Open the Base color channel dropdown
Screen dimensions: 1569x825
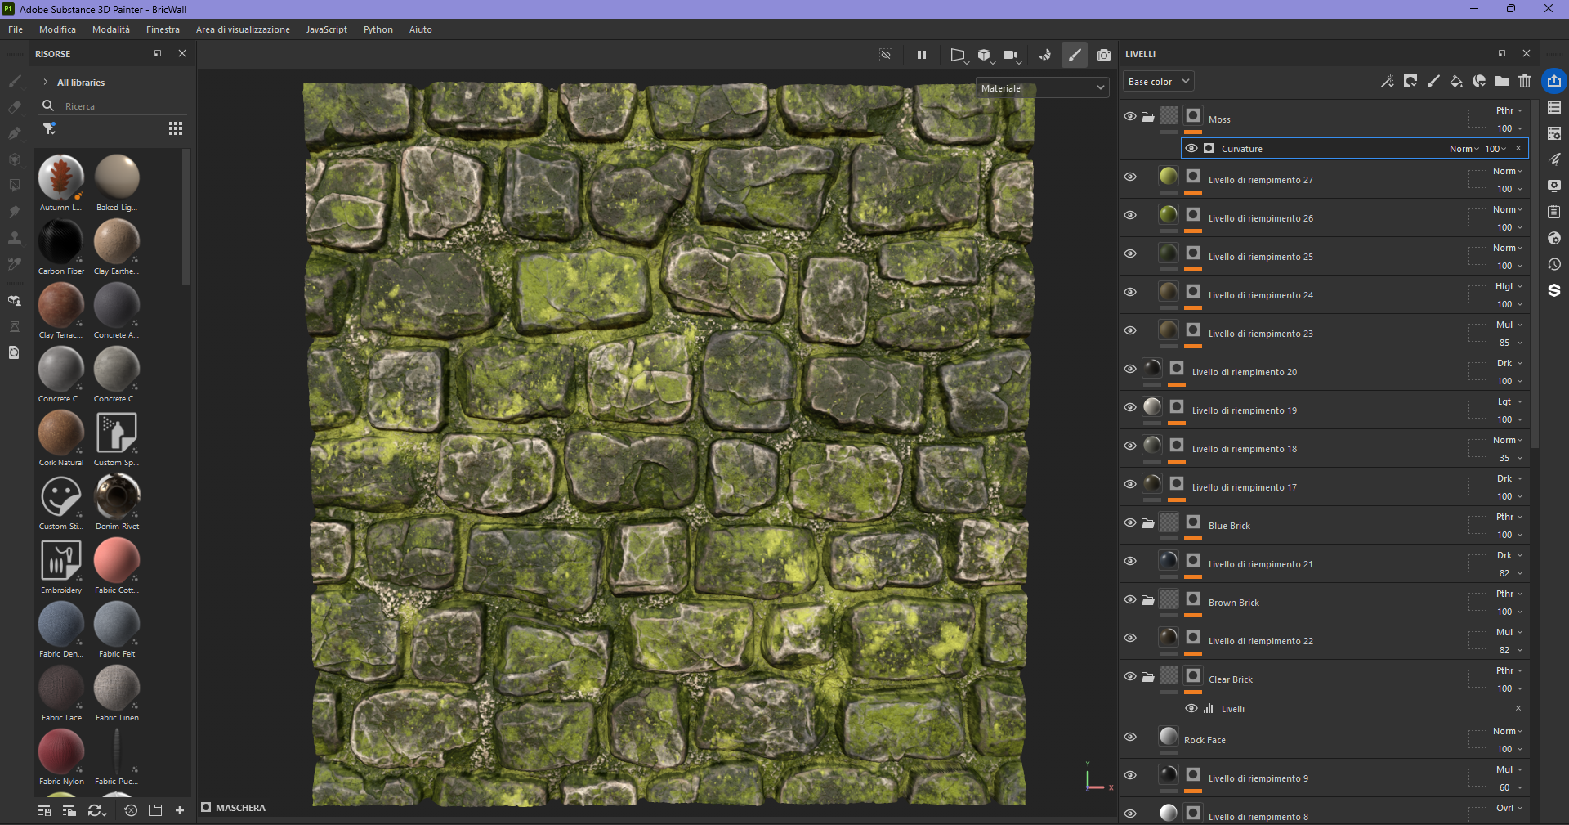(1159, 82)
